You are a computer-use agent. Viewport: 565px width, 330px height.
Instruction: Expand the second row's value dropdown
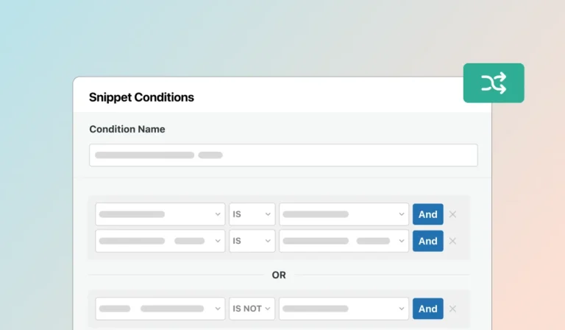[x=344, y=241]
